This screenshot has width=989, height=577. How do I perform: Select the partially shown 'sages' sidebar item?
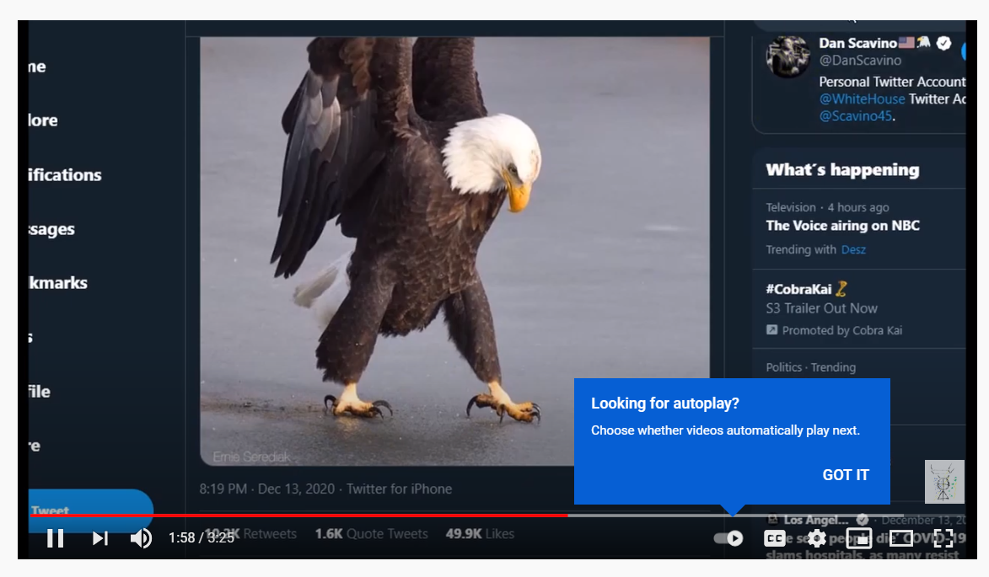pos(51,228)
